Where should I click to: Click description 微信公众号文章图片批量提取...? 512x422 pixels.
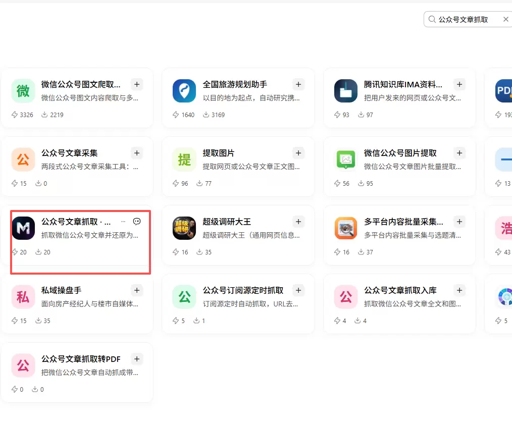413,167
